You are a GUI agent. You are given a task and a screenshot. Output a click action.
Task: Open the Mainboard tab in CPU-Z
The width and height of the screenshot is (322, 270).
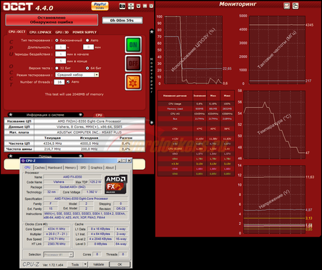click(x=55, y=168)
